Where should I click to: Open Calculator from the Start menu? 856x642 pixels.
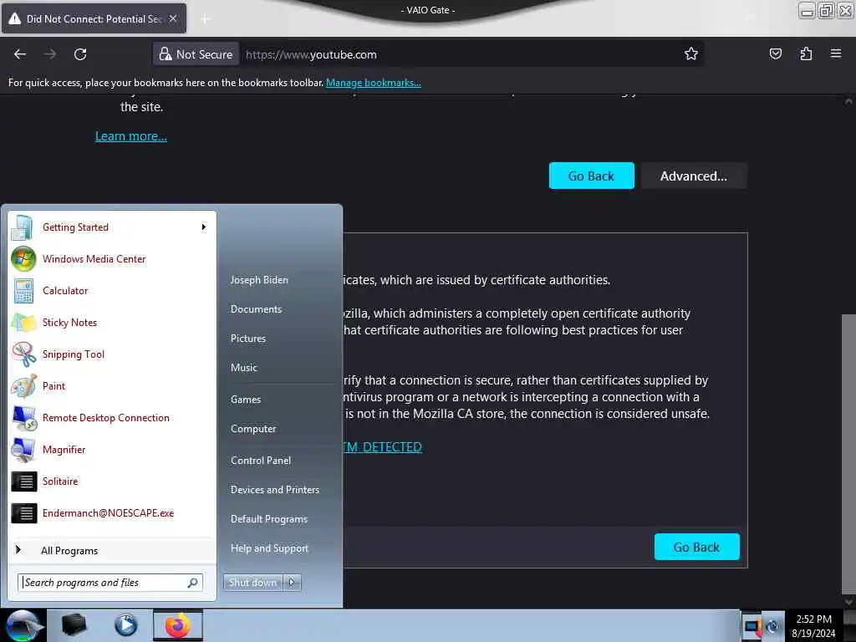pyautogui.click(x=112, y=290)
